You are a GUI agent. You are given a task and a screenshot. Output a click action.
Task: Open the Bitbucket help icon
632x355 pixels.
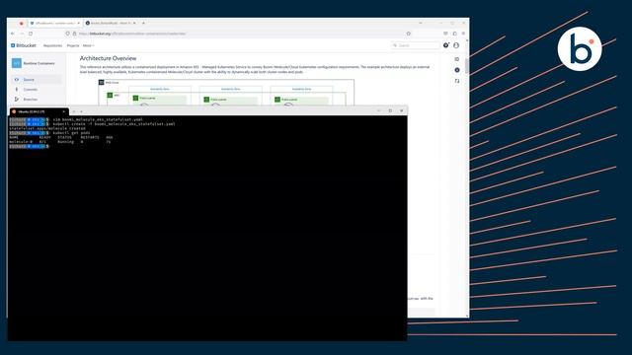(x=445, y=45)
